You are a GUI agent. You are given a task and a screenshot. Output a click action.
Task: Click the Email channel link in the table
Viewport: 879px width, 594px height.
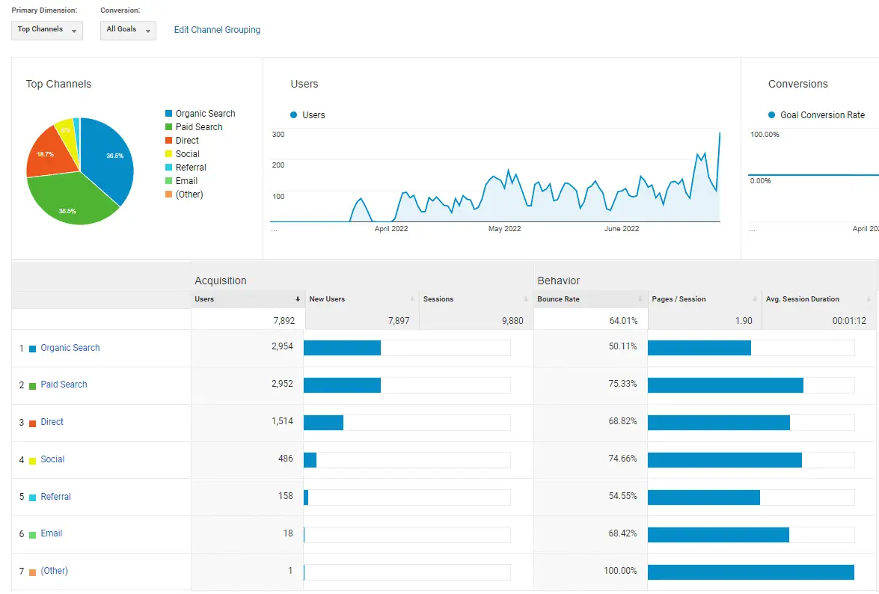point(50,533)
